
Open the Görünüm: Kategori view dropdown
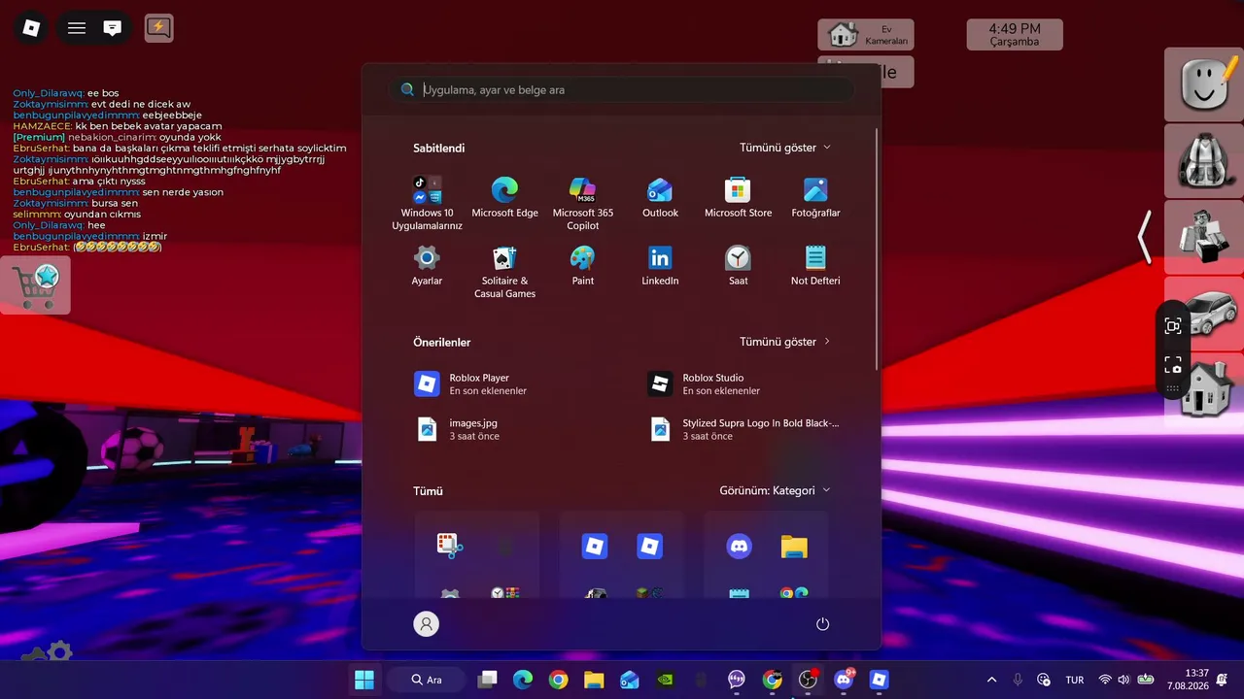pyautogui.click(x=775, y=490)
